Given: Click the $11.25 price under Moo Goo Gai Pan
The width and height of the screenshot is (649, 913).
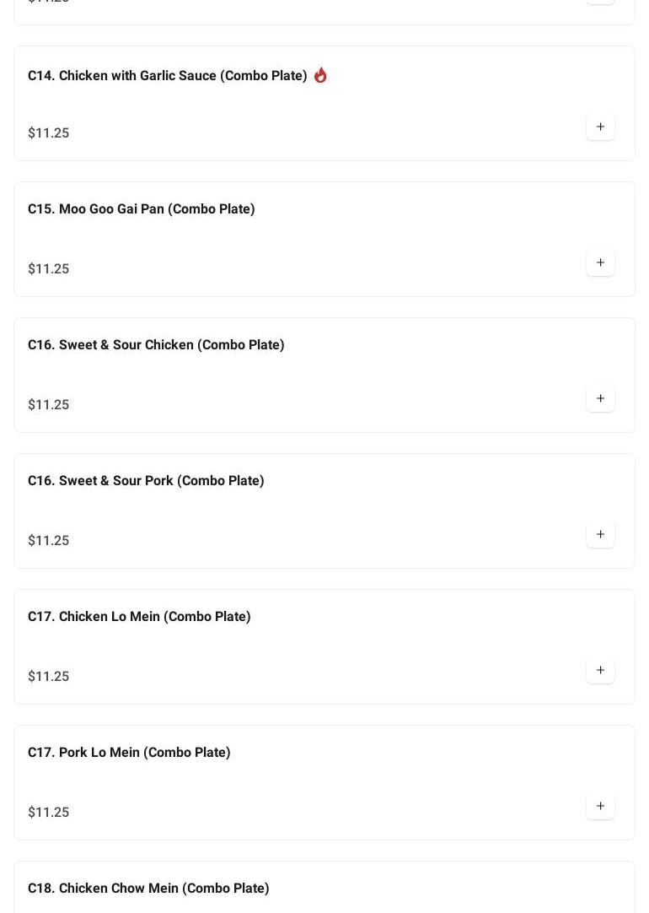Looking at the screenshot, I should pyautogui.click(x=49, y=269).
